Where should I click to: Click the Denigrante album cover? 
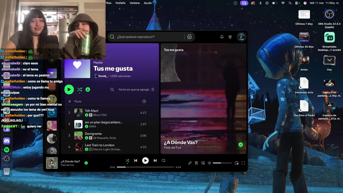coord(78,136)
